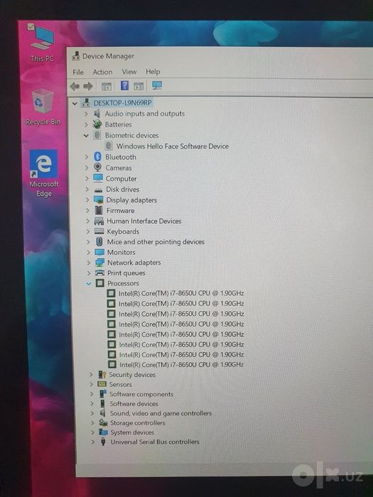Click the Scan for hardware changes monitor icon
This screenshot has width=373, height=497.
[x=157, y=85]
